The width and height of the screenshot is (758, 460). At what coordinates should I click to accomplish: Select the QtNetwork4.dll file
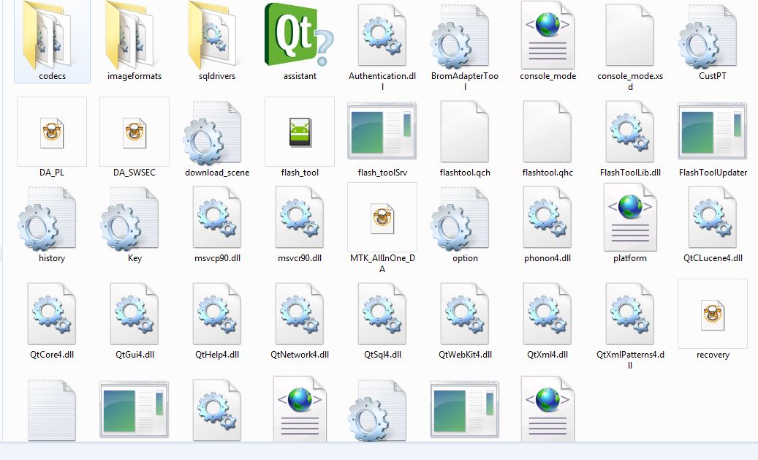tap(300, 320)
